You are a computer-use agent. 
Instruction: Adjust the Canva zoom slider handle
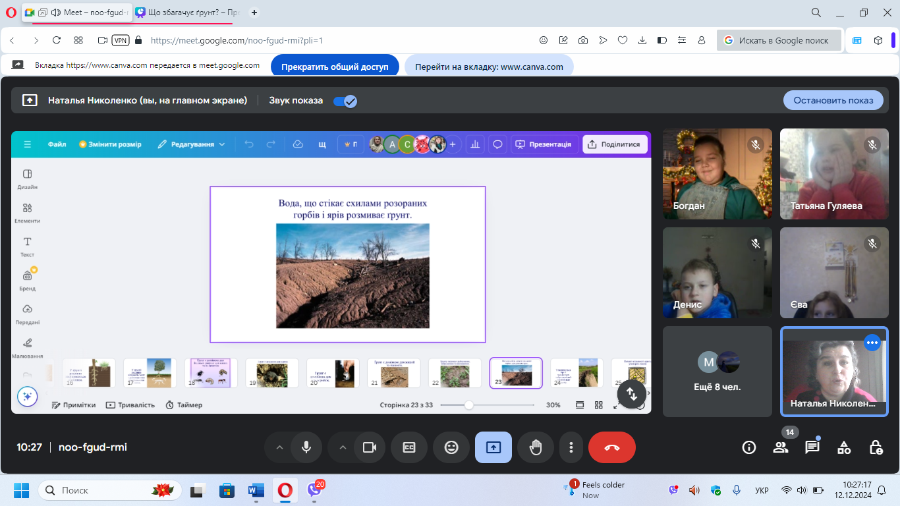(x=468, y=405)
